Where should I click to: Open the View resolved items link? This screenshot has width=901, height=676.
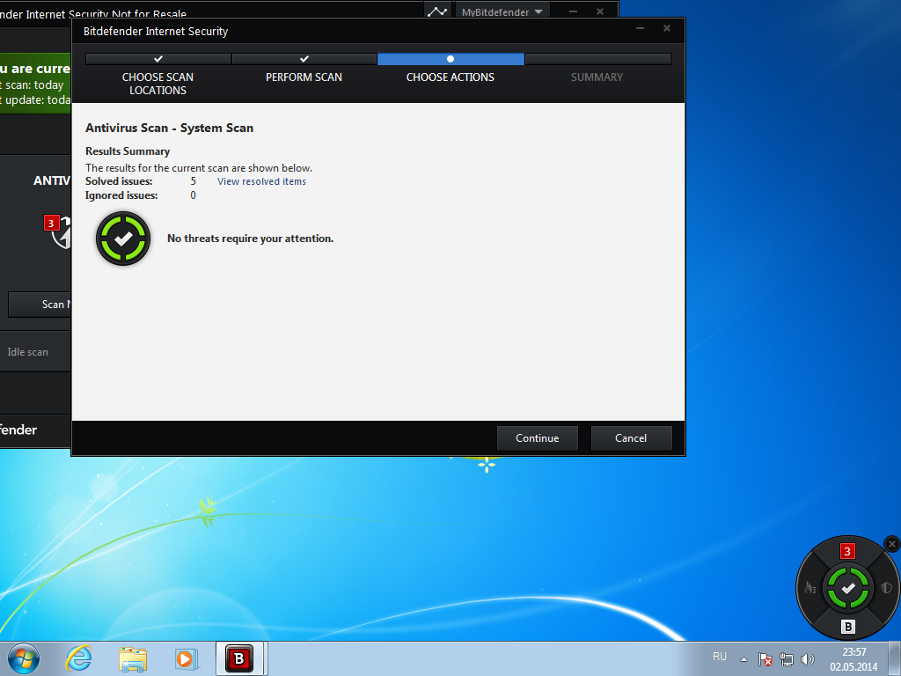coord(261,181)
